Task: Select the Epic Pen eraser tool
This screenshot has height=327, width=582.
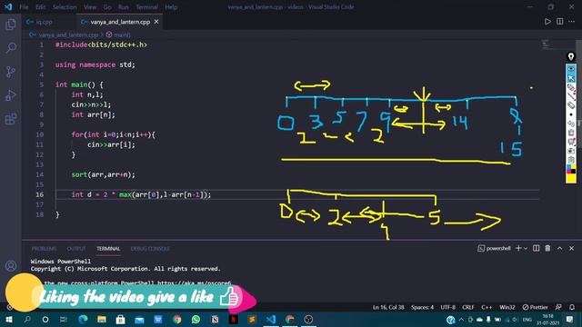Action: point(571,105)
